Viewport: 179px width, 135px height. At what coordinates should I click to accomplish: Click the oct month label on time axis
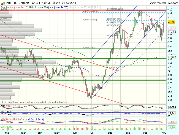[145, 133]
